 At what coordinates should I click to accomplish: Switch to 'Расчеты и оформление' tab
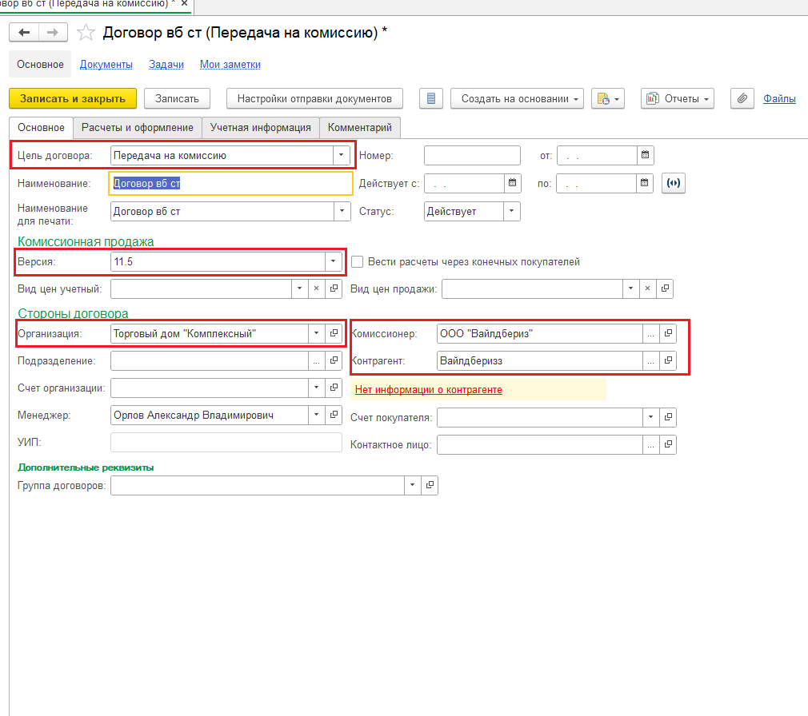pos(138,127)
